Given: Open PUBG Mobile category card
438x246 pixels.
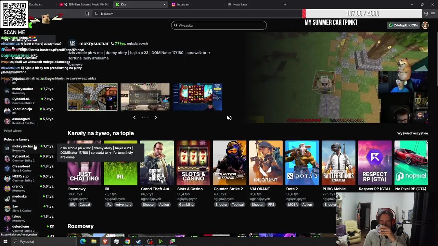Looking at the screenshot, I should pos(338,163).
